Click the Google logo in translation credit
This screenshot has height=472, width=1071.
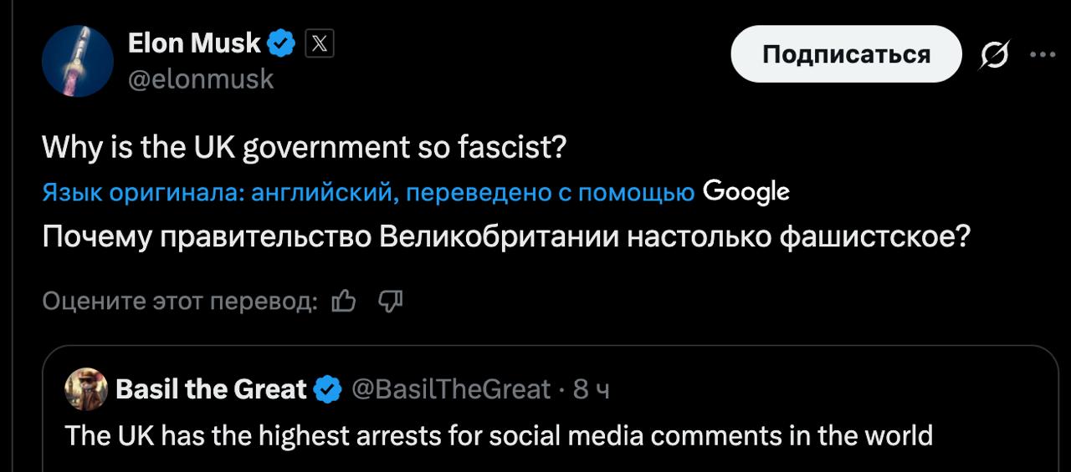point(746,192)
